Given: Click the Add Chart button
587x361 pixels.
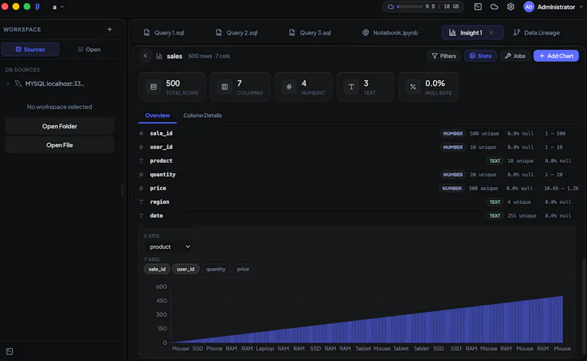Looking at the screenshot, I should (556, 56).
